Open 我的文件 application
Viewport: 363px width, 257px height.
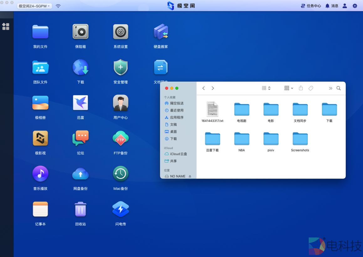(x=40, y=32)
